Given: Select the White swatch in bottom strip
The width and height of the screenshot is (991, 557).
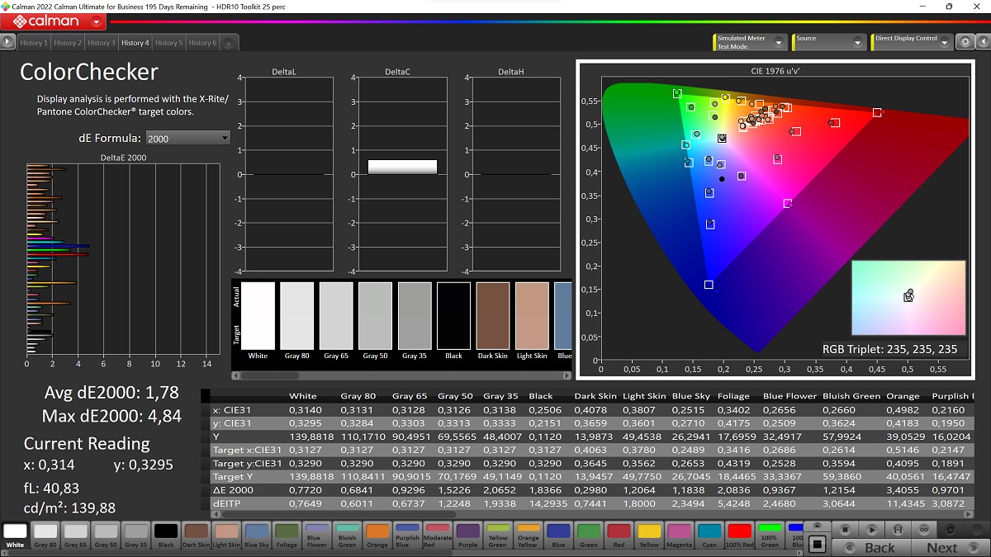Looking at the screenshot, I should (15, 536).
